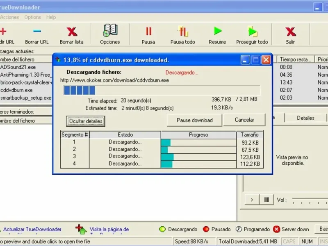This screenshot has height=246, width=328.
Task: Open the Help menu
Action: 51,17
